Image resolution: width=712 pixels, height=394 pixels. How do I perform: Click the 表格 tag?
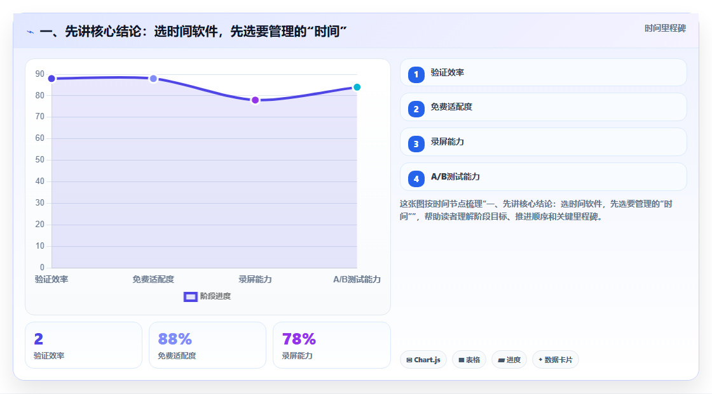tap(469, 360)
